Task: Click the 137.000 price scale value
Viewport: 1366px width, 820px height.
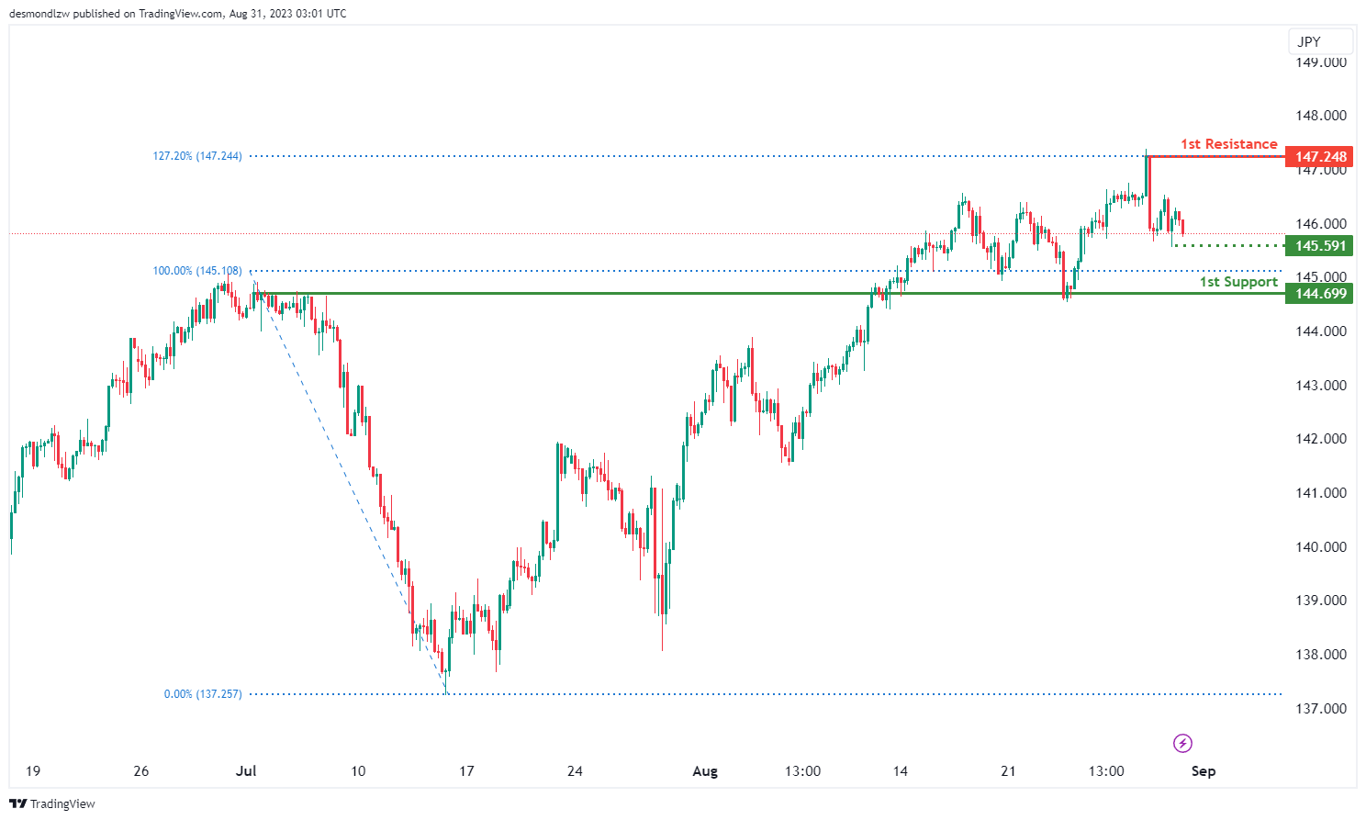Action: (1321, 708)
